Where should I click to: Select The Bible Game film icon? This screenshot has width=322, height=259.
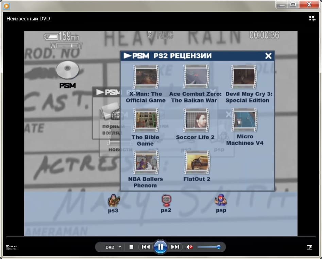coord(146,120)
